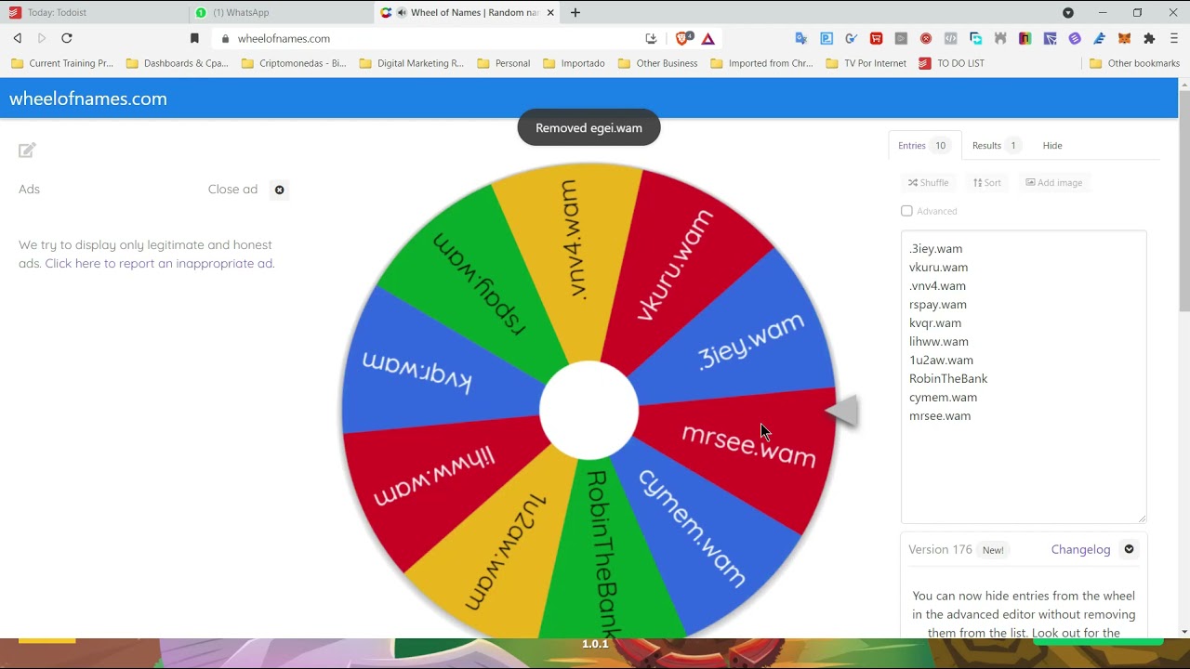
Task: Open the Personal bookmark folder
Action: pyautogui.click(x=504, y=63)
